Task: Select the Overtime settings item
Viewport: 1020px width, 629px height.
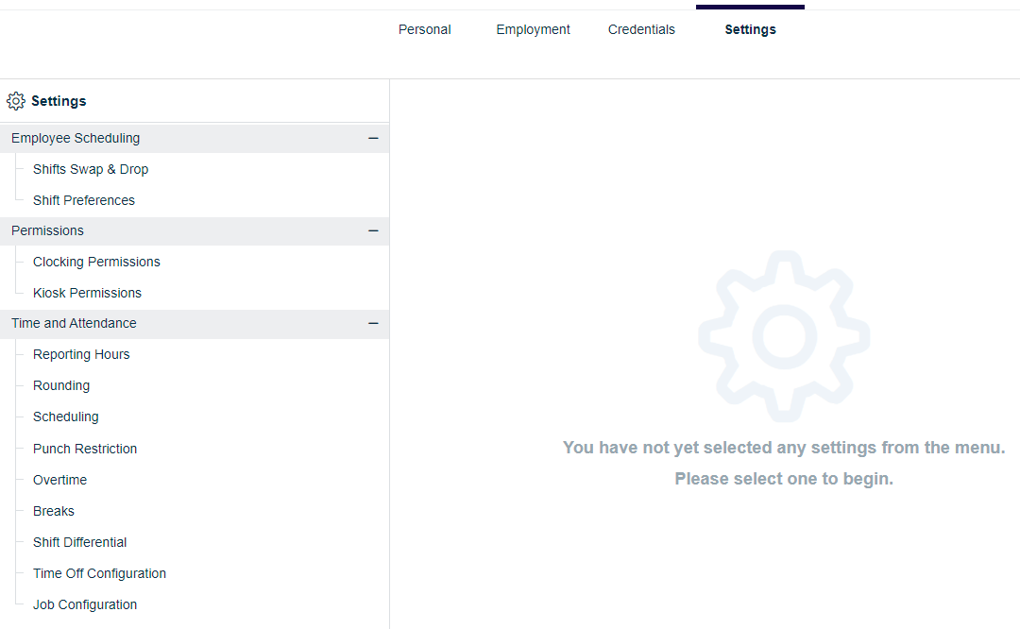Action: 59,480
